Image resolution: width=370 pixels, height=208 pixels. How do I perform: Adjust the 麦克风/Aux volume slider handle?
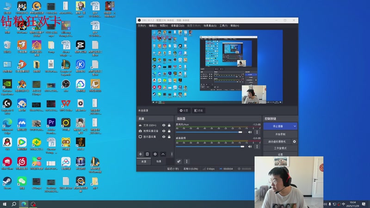(240, 132)
